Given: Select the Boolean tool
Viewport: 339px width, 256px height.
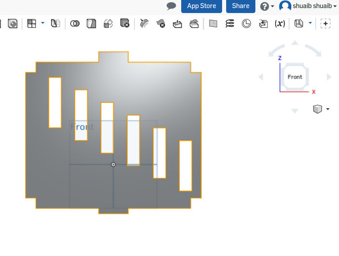Looking at the screenshot, I should pyautogui.click(x=75, y=23).
